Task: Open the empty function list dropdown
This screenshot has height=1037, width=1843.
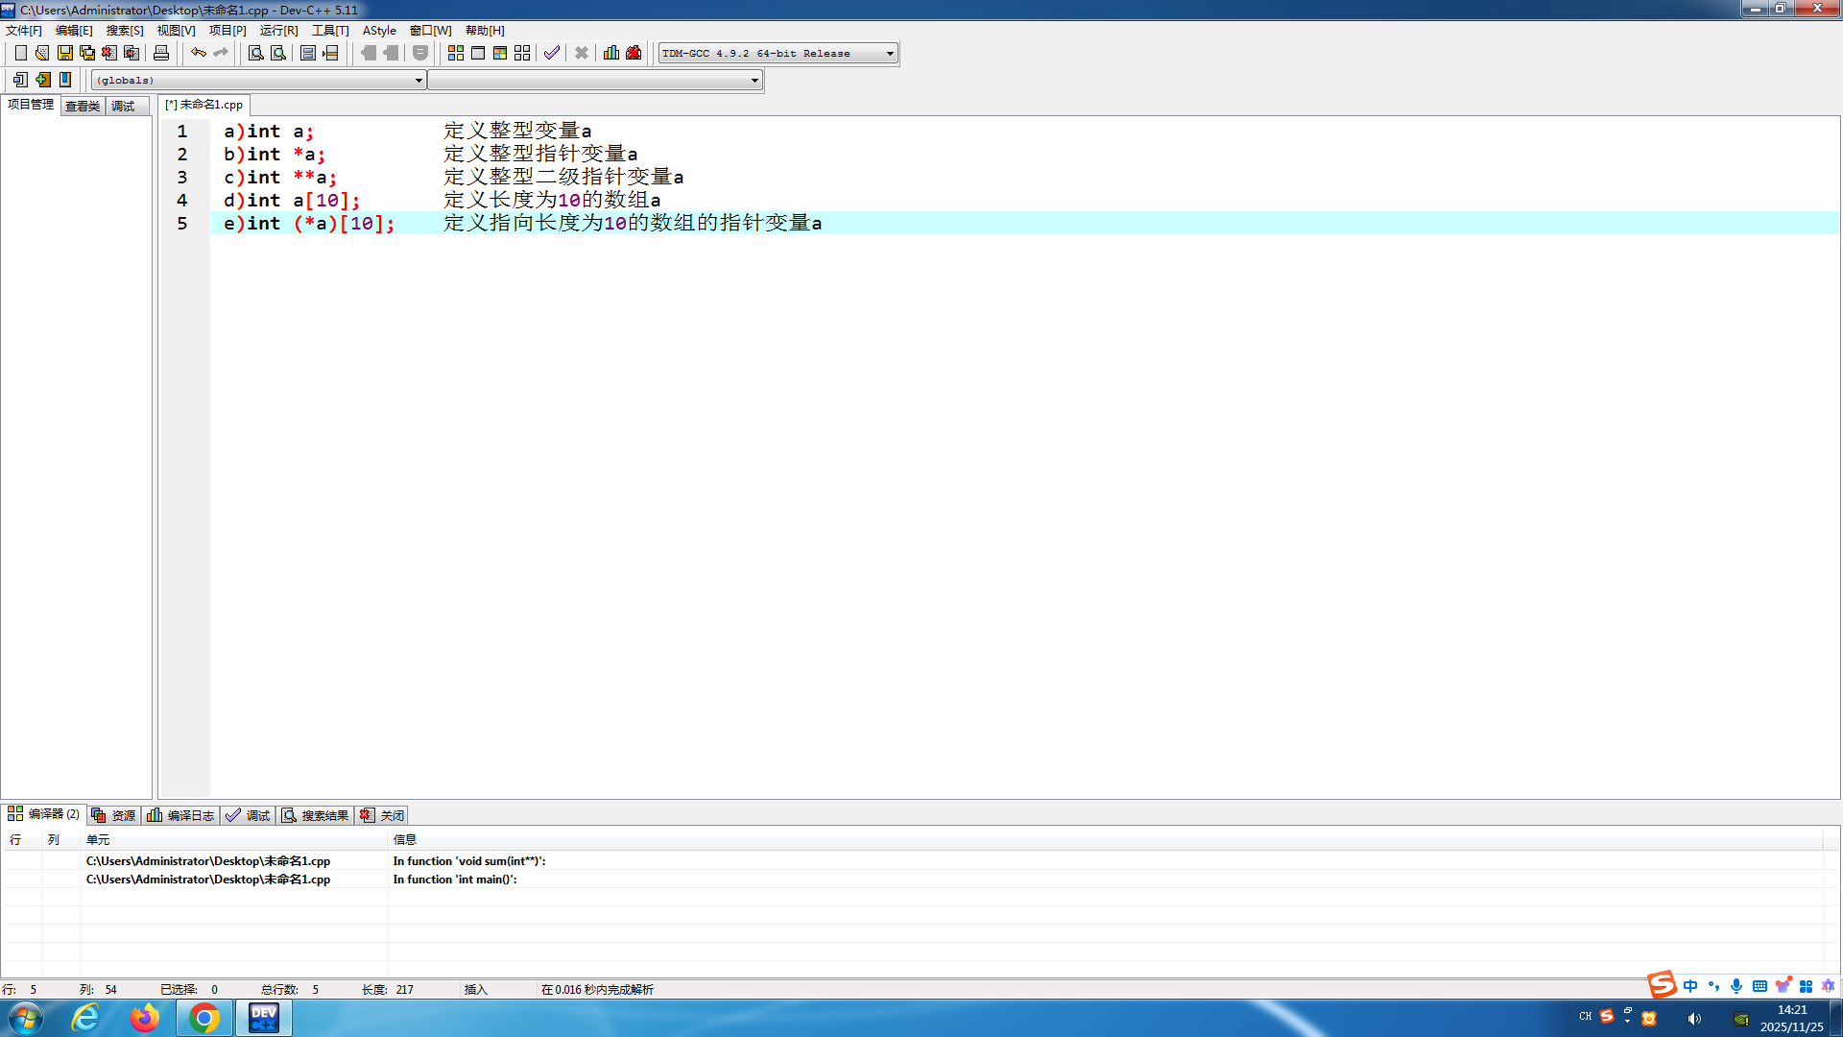Action: [x=754, y=81]
